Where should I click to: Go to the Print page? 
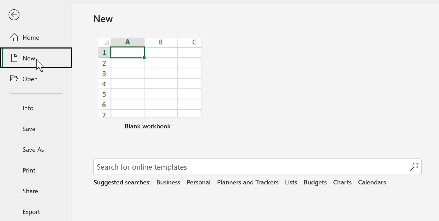click(x=29, y=170)
